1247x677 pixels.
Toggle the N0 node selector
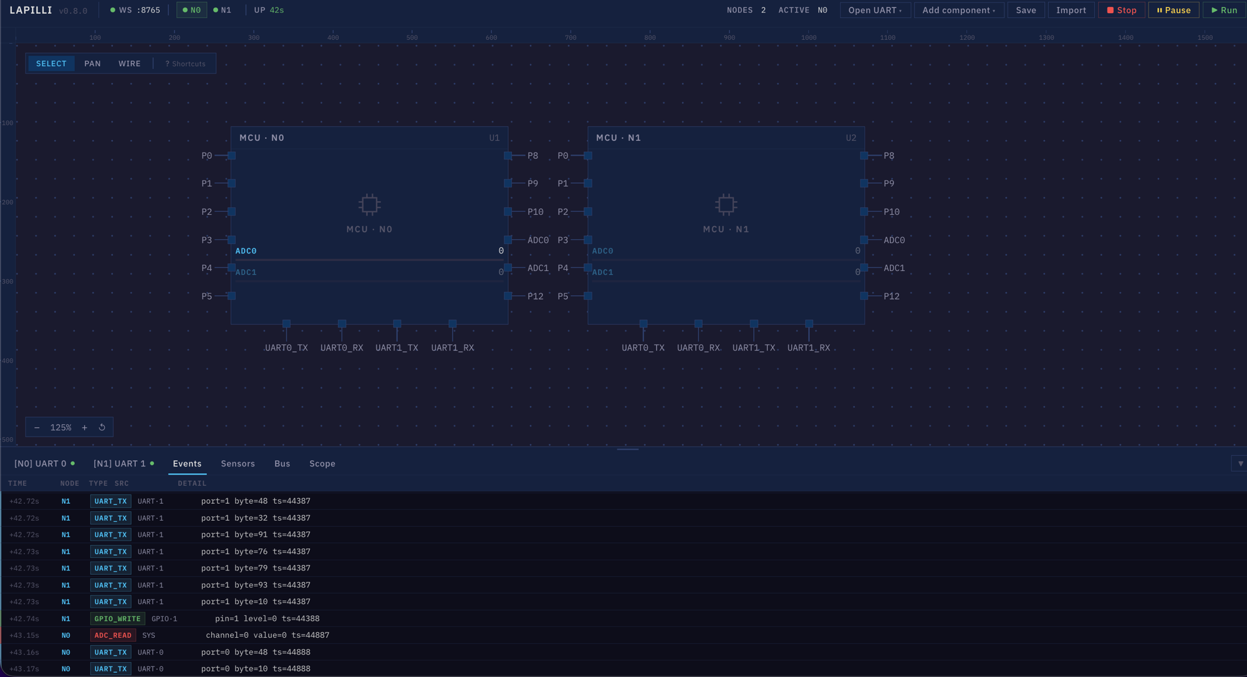click(191, 10)
